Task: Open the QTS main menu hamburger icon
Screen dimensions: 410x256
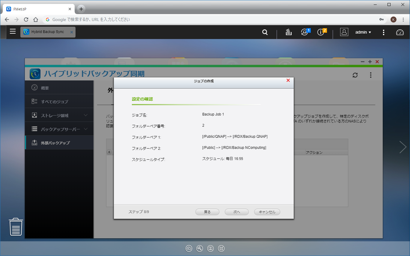Action: point(13,32)
